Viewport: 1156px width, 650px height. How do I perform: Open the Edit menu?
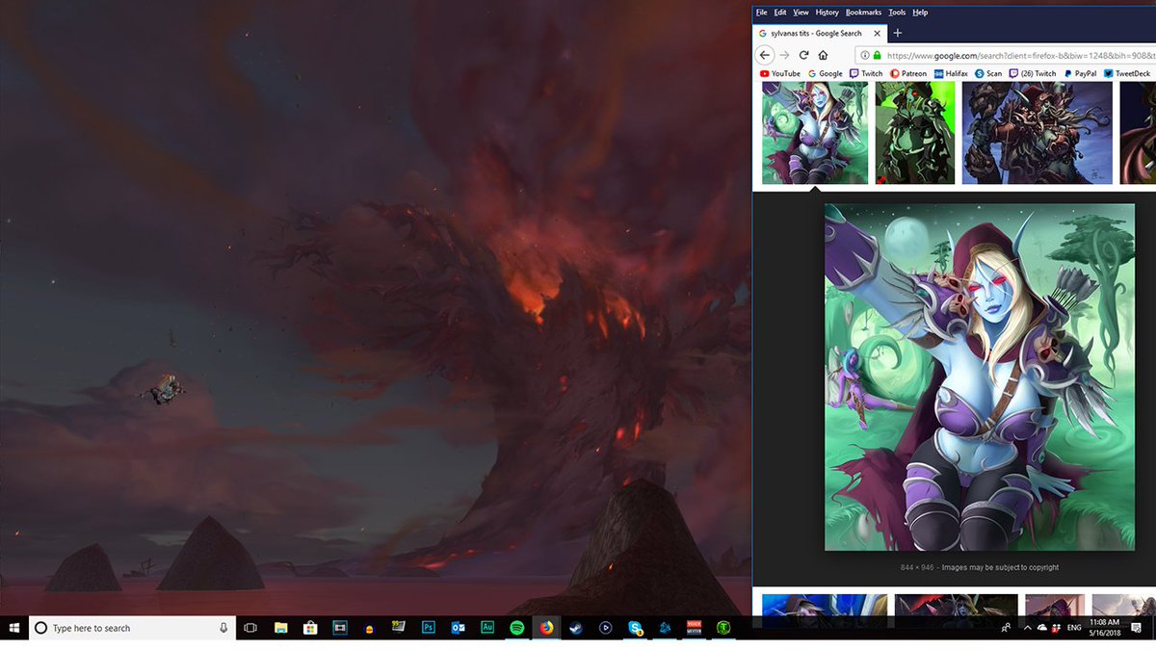(x=780, y=13)
